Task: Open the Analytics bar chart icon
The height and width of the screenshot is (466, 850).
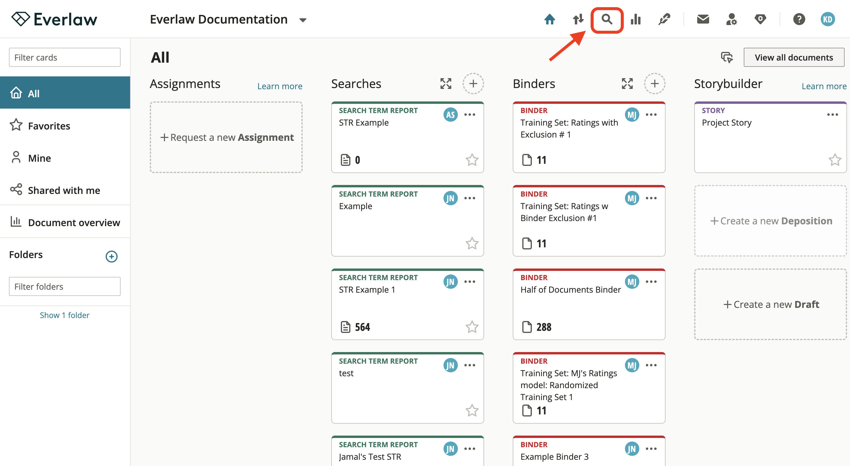Action: pyautogui.click(x=635, y=19)
